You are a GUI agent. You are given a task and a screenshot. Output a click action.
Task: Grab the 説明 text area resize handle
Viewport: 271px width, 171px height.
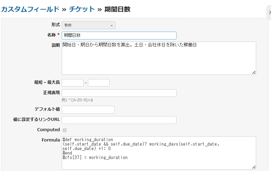tap(254, 72)
